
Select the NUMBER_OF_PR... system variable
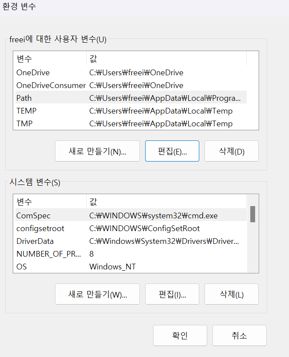pos(131,254)
